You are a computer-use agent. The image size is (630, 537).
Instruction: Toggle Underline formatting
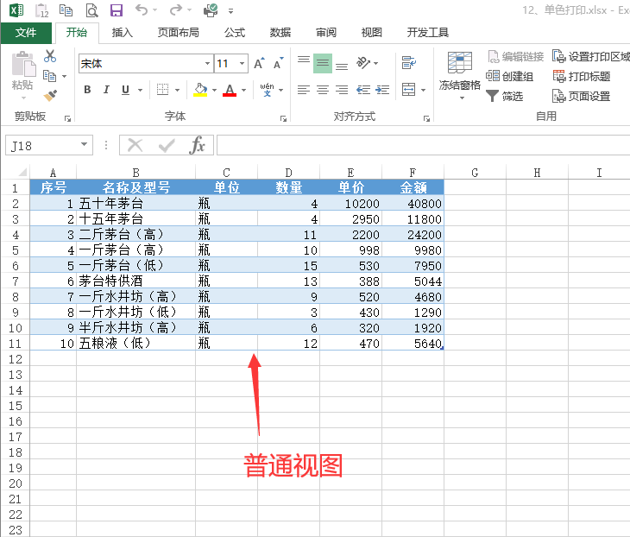pyautogui.click(x=125, y=90)
